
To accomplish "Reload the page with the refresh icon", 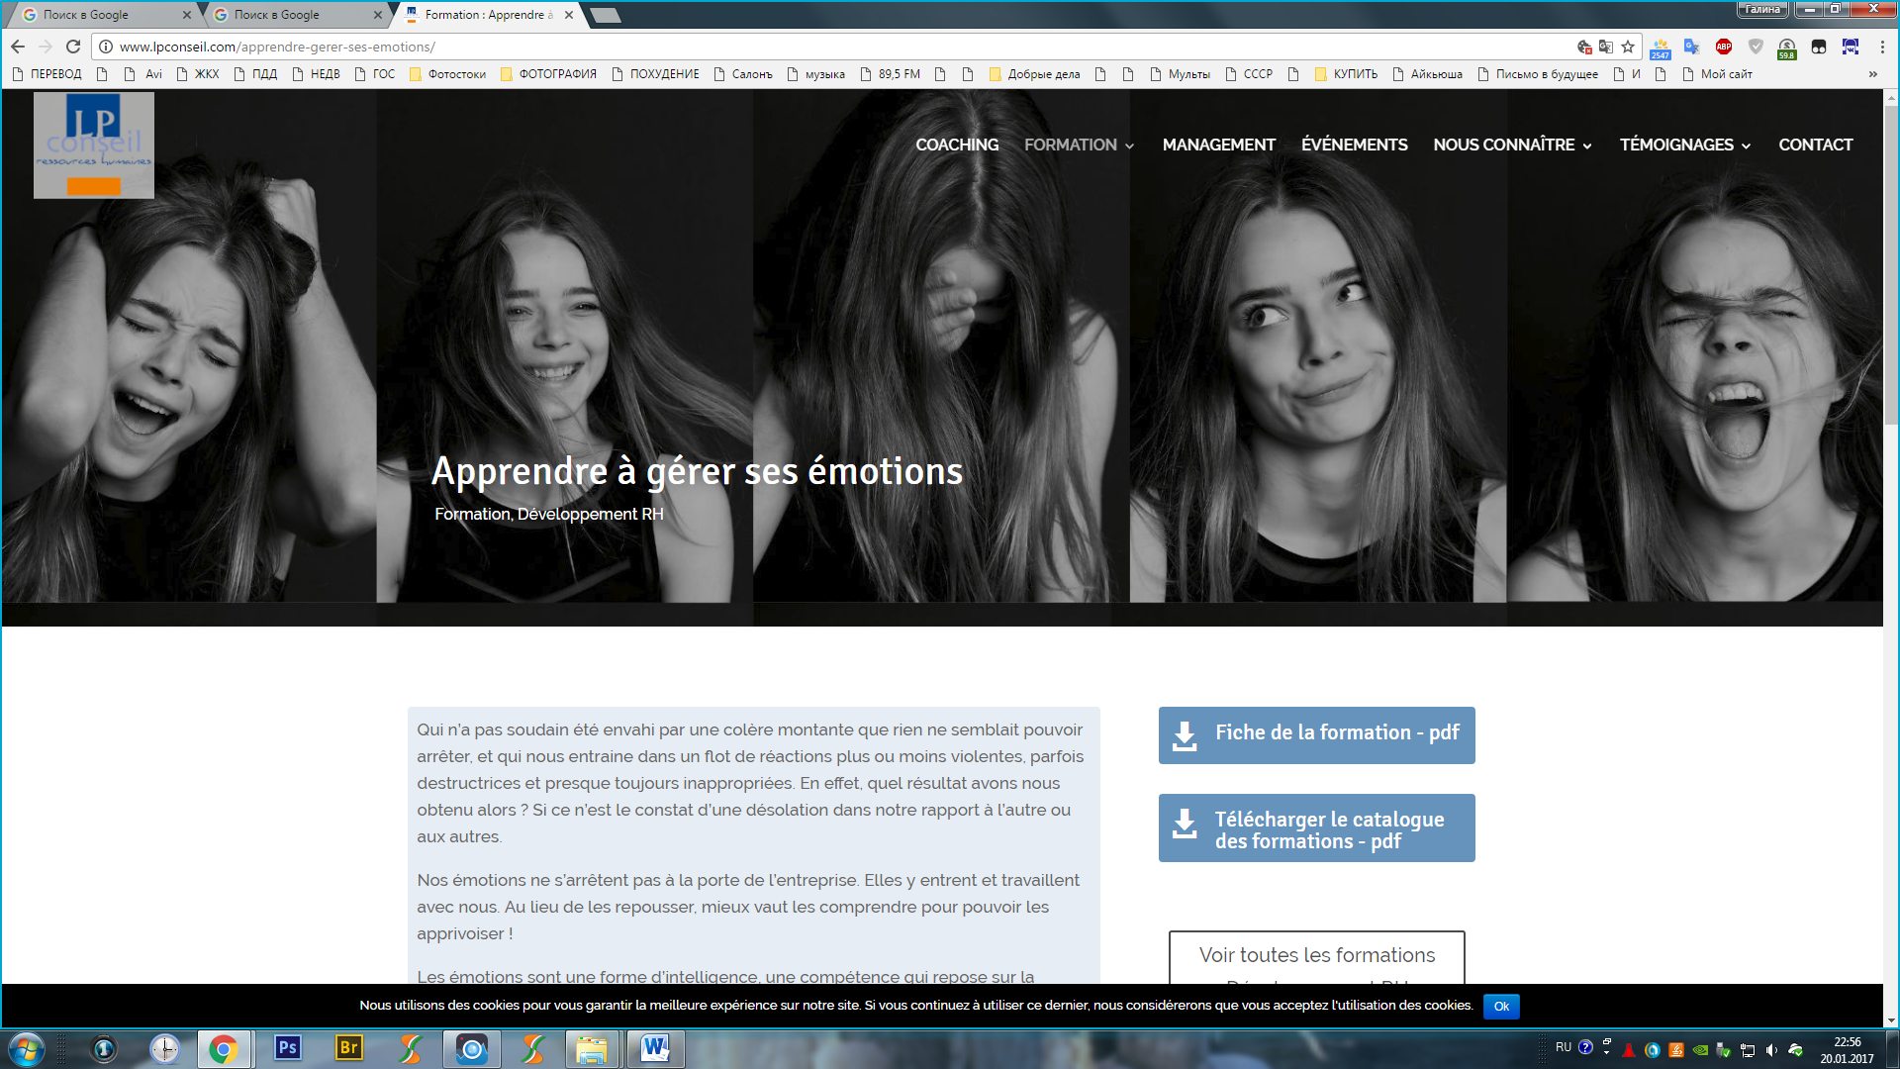I will (73, 47).
